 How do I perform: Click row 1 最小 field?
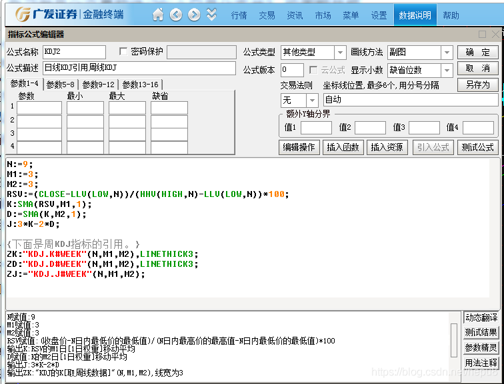(x=85, y=108)
